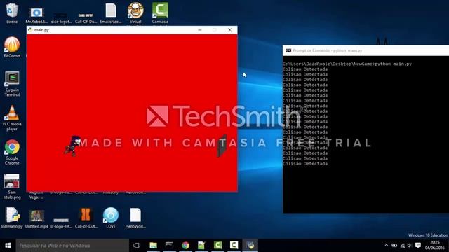This screenshot has height=252, width=449.
Task: Launch the BitComet desktop shortcut
Action: point(12,47)
